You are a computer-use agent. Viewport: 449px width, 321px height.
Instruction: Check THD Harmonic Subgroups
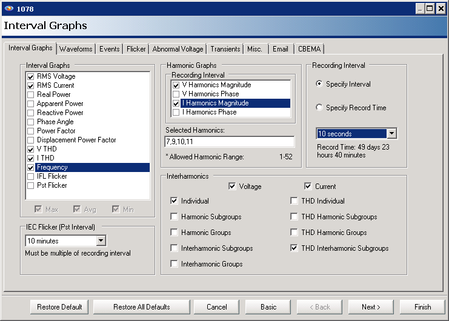(294, 217)
